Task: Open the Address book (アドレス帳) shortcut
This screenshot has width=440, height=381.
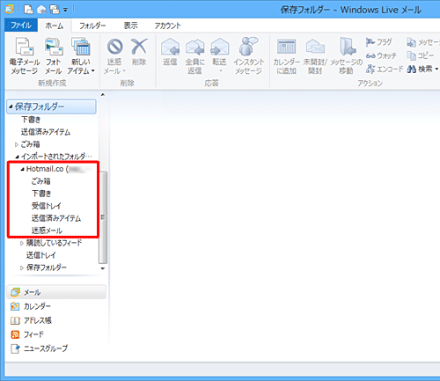Action: pyautogui.click(x=31, y=320)
